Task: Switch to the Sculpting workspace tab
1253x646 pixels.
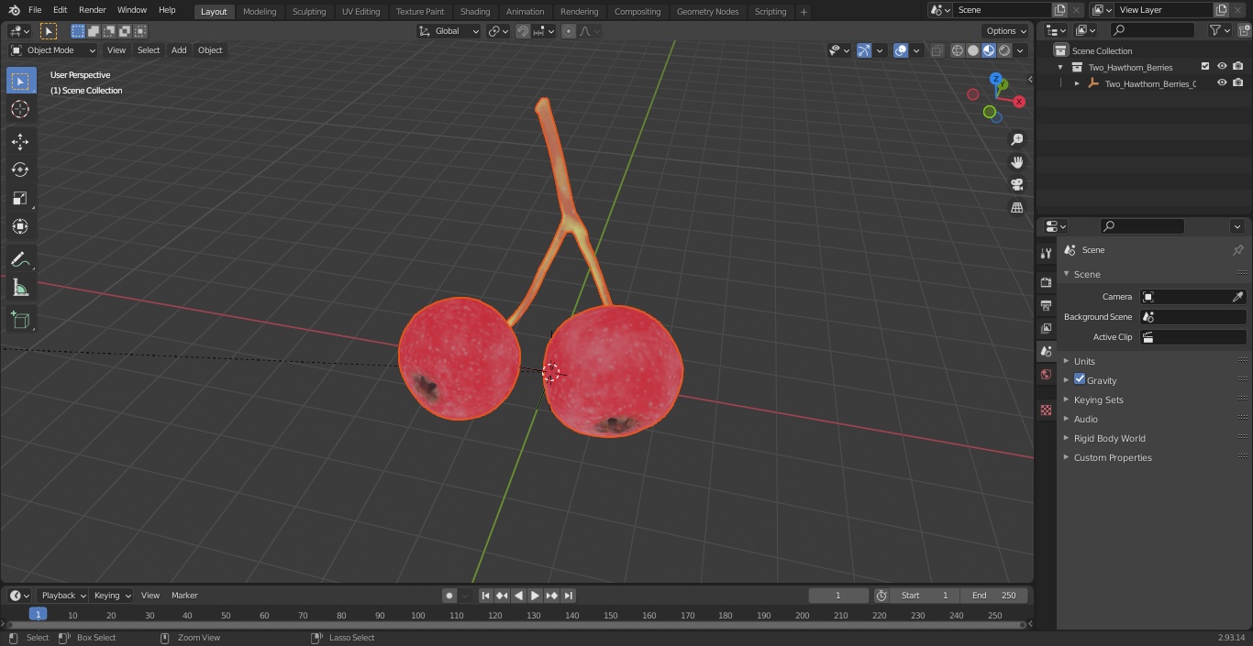Action: [309, 11]
